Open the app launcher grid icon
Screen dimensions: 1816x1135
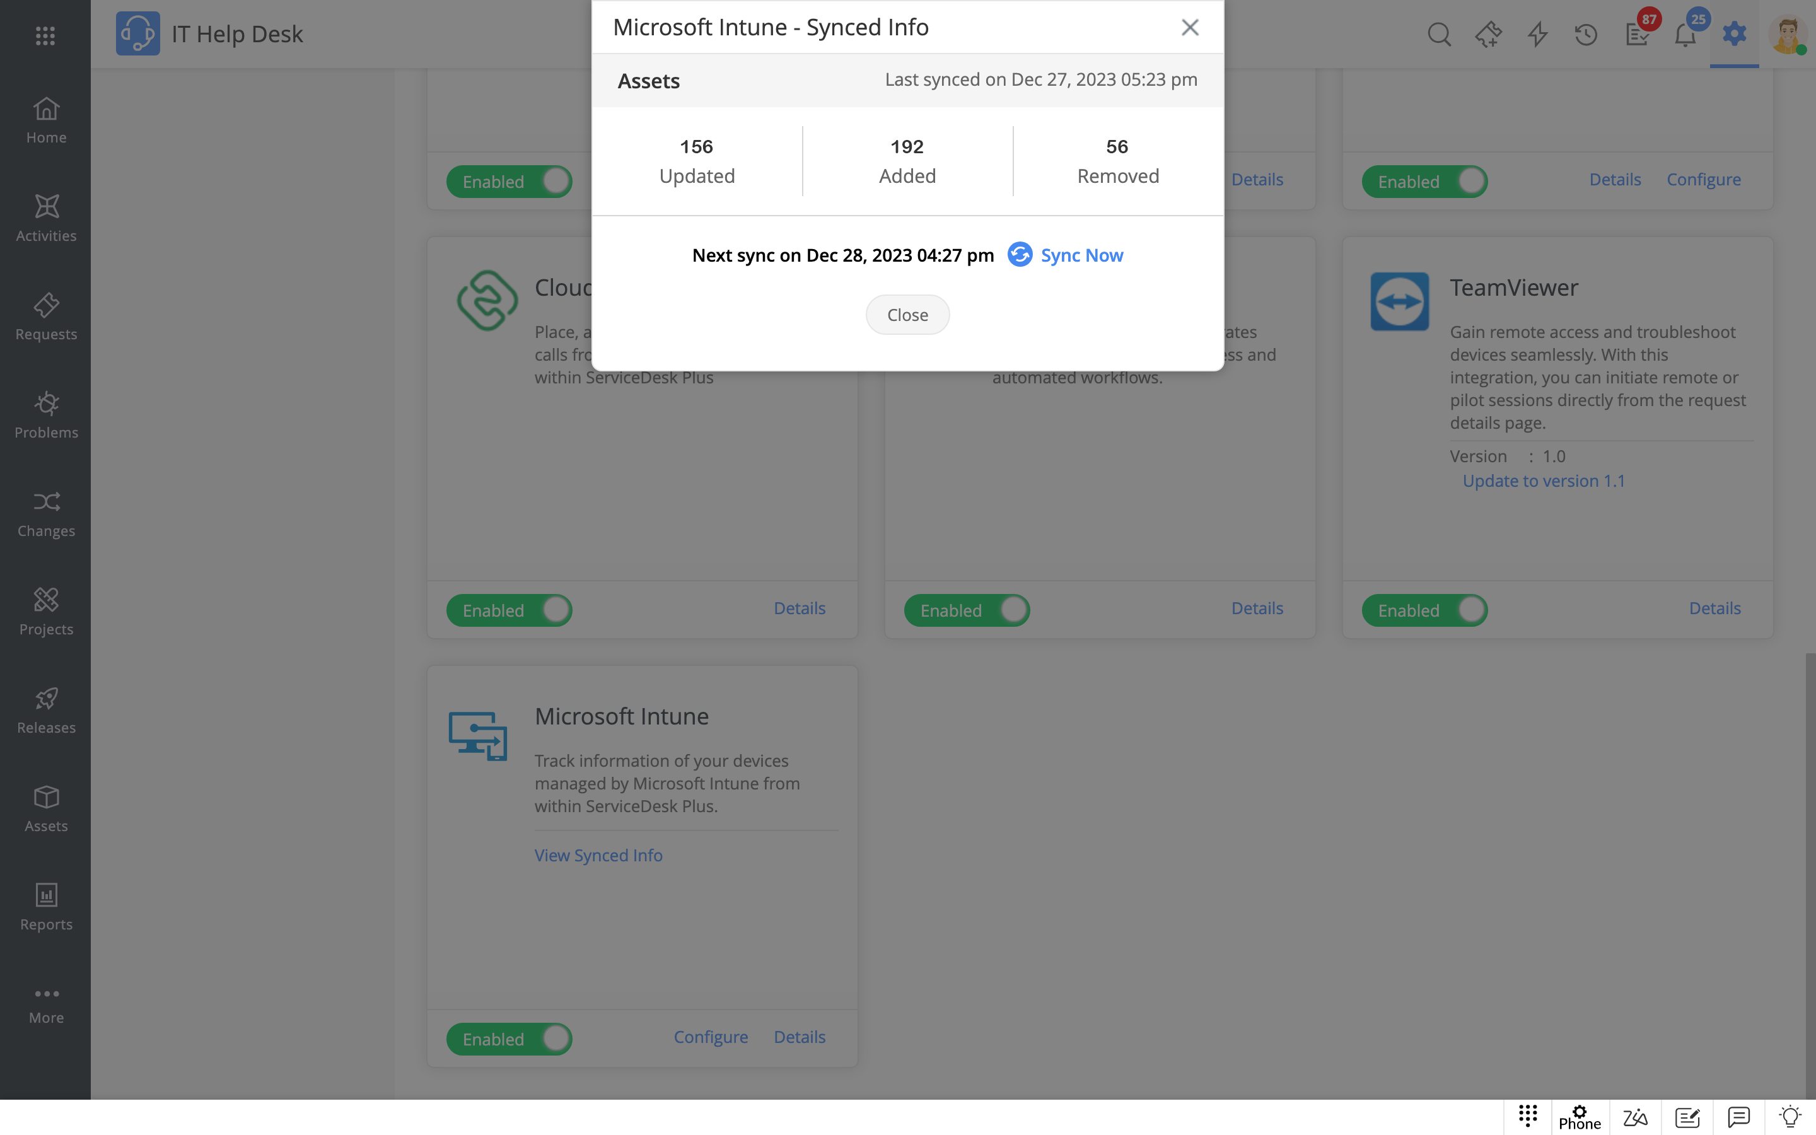45,35
